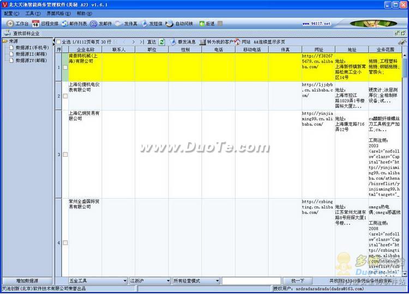Open 网站 website home icon
Image resolution: width=409 pixels, height=294 pixels.
pos(237,42)
